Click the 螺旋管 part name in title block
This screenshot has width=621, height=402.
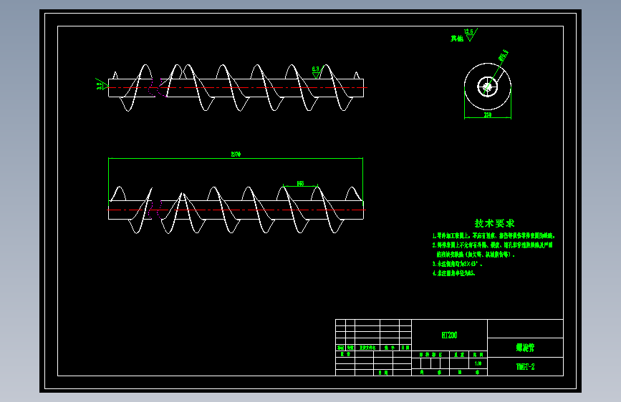[x=525, y=348]
